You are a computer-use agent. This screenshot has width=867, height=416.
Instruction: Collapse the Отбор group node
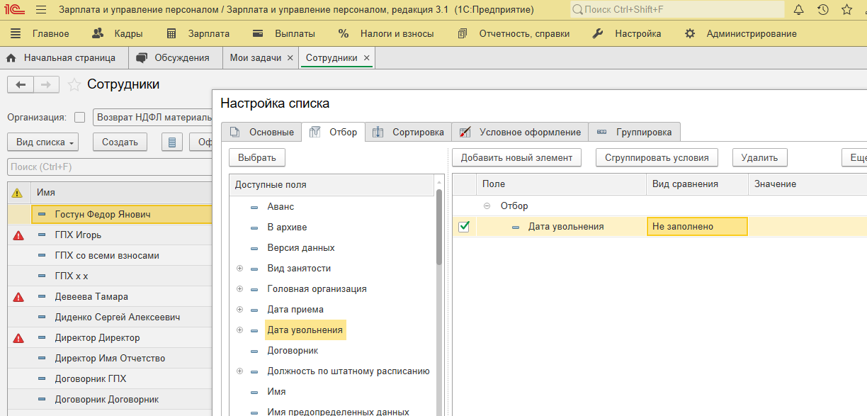[x=487, y=206]
